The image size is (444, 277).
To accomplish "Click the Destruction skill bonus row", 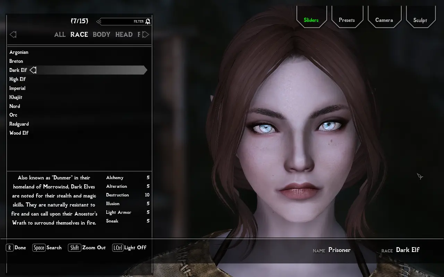I will pos(128,195).
